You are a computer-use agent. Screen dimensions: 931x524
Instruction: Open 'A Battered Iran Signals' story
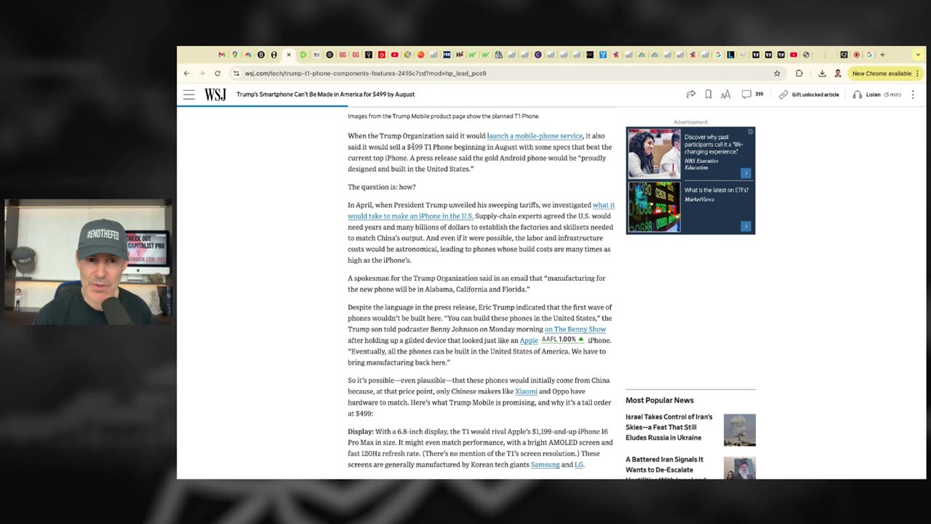(x=665, y=469)
